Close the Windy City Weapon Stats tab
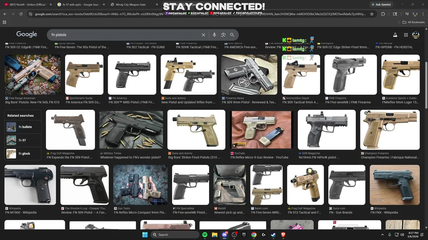 click(x=156, y=5)
